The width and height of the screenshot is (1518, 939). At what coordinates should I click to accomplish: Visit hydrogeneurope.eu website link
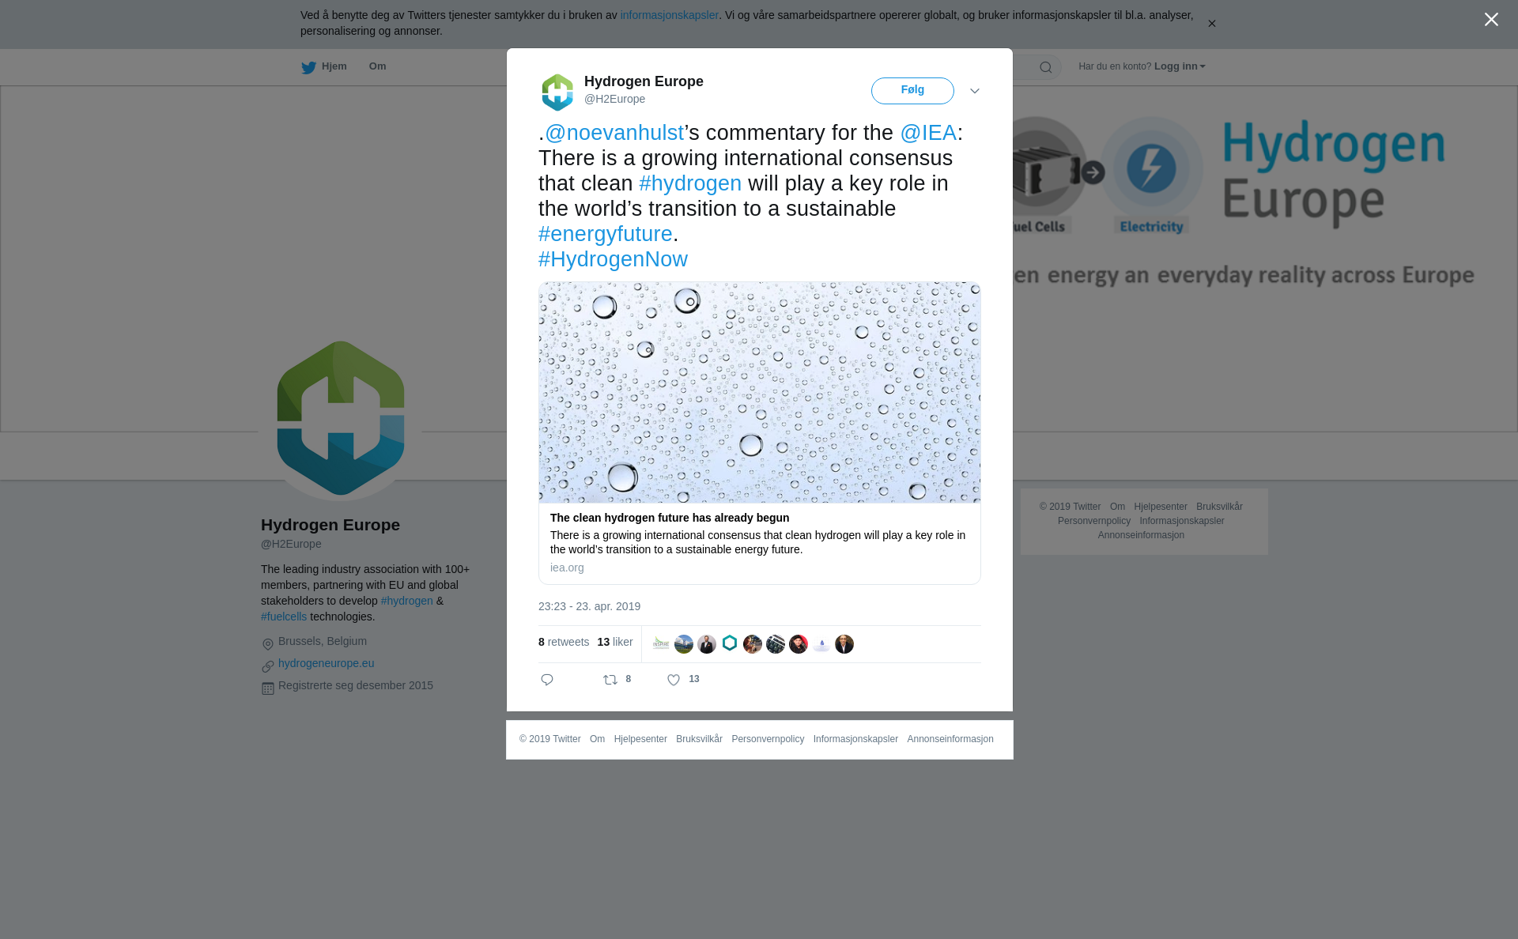coord(327,663)
